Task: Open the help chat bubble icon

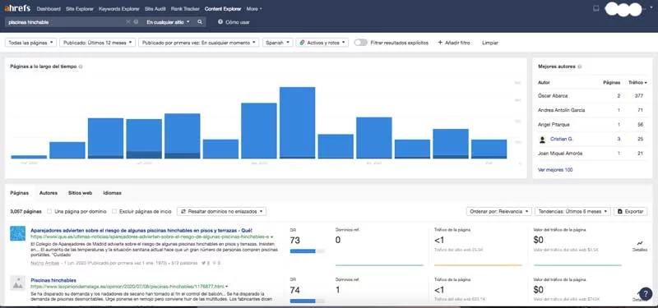Action: click(646, 294)
